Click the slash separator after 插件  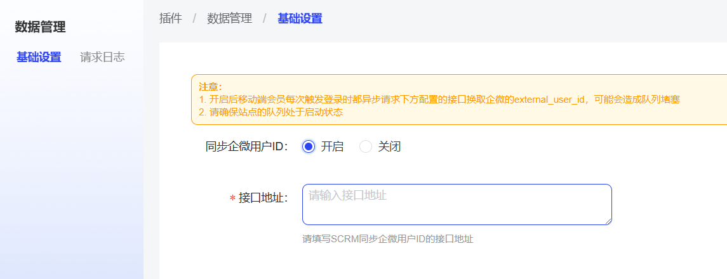tap(194, 18)
